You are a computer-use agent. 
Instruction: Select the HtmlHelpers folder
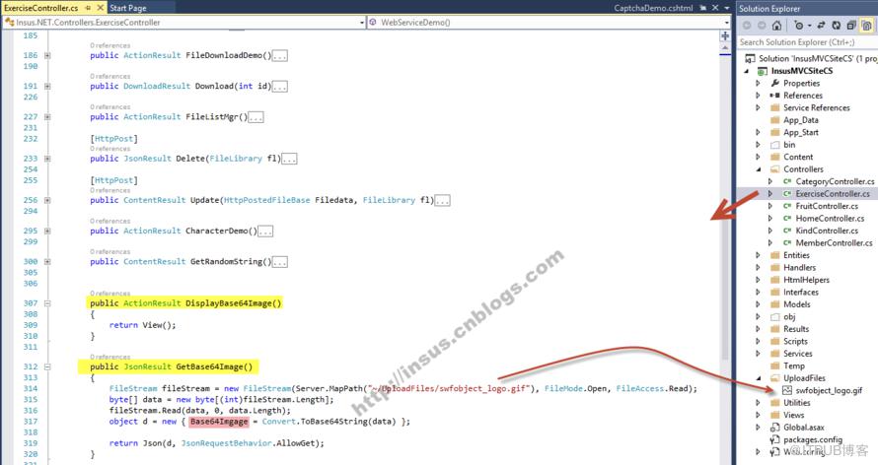[x=806, y=280]
